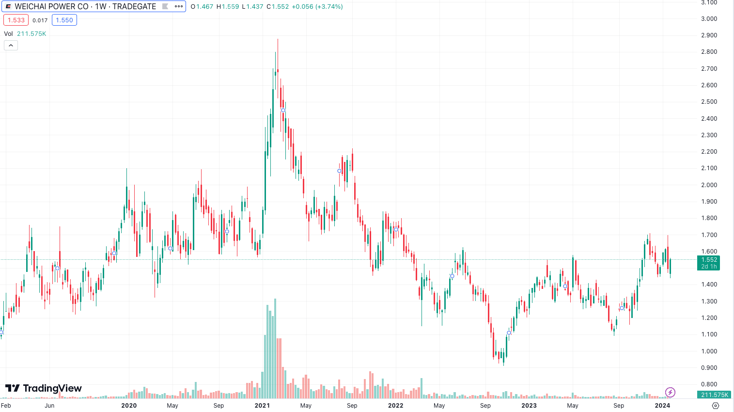Click the Feb label on the time axis
This screenshot has height=412, width=734.
(x=6, y=406)
